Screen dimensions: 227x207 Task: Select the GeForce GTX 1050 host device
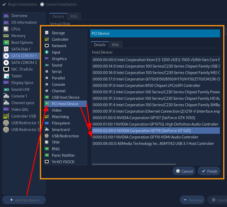tap(156, 118)
